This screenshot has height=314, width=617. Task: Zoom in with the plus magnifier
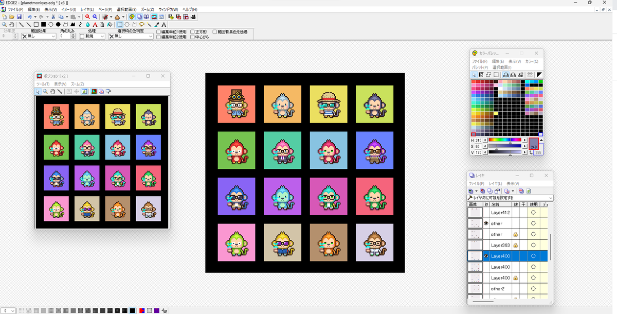tap(87, 17)
